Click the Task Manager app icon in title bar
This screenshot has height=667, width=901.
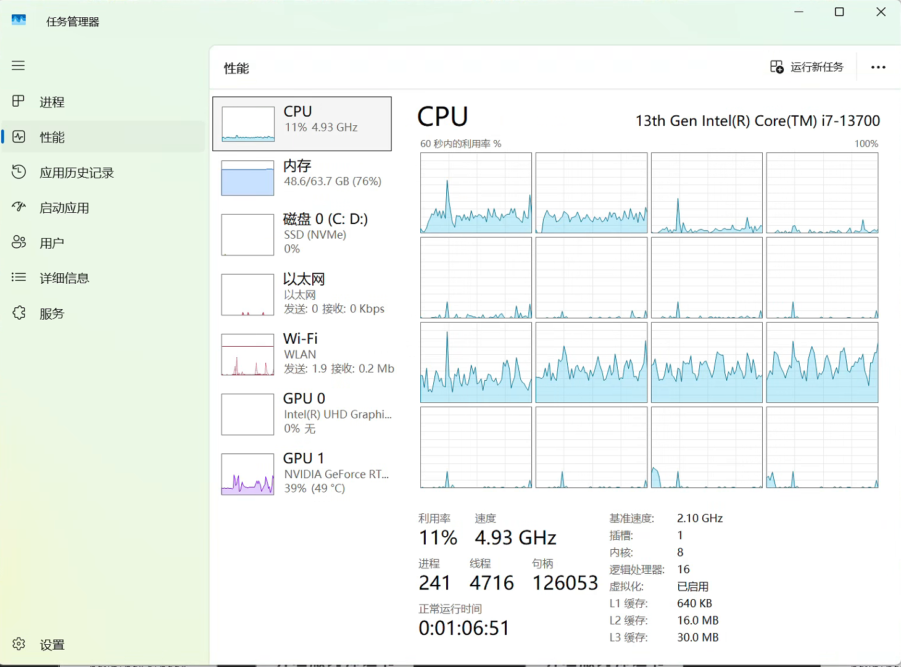pos(19,20)
